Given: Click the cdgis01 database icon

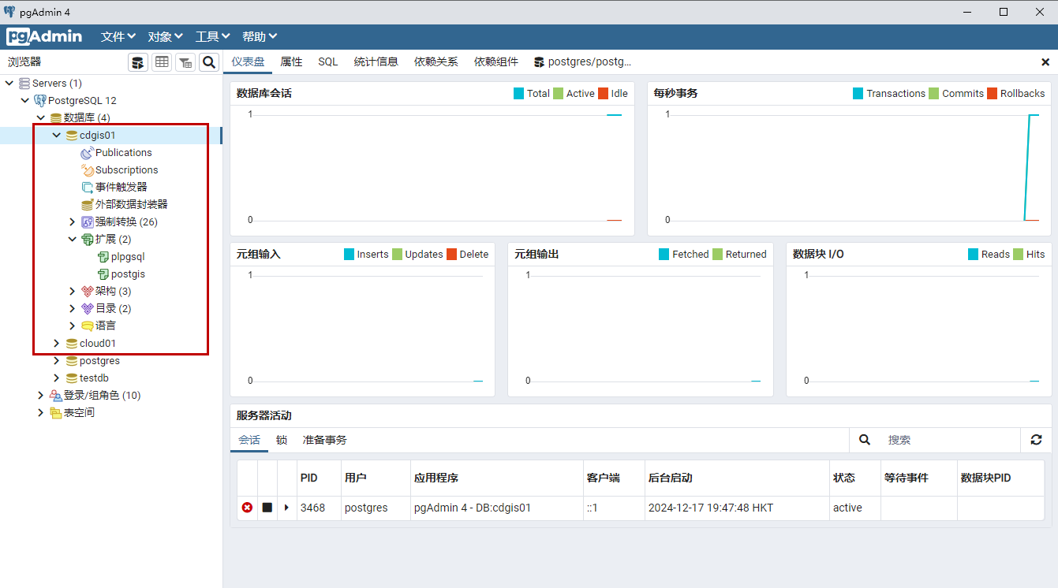Looking at the screenshot, I should [x=72, y=135].
